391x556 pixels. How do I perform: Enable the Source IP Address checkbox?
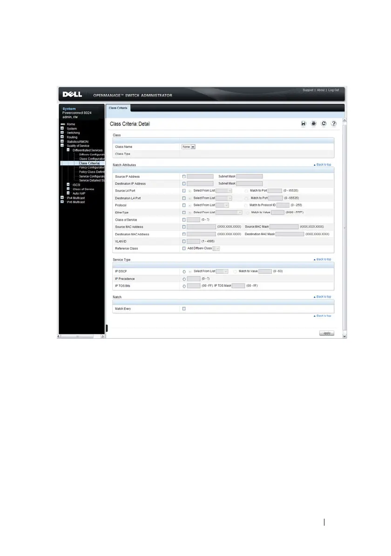click(184, 177)
